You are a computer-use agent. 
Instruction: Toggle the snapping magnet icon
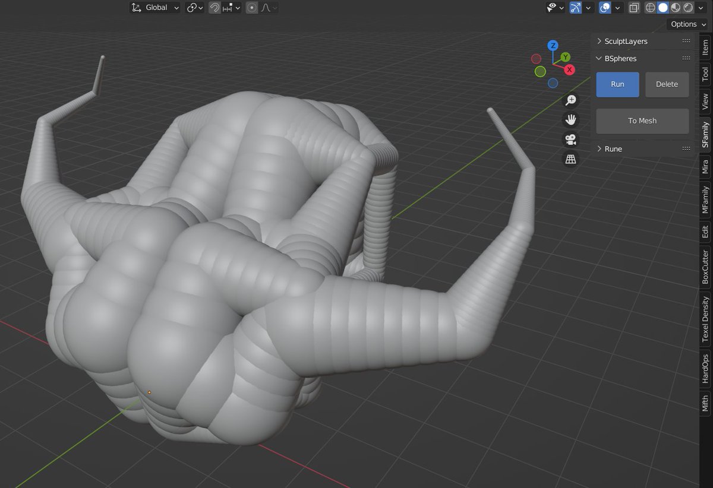tap(215, 8)
